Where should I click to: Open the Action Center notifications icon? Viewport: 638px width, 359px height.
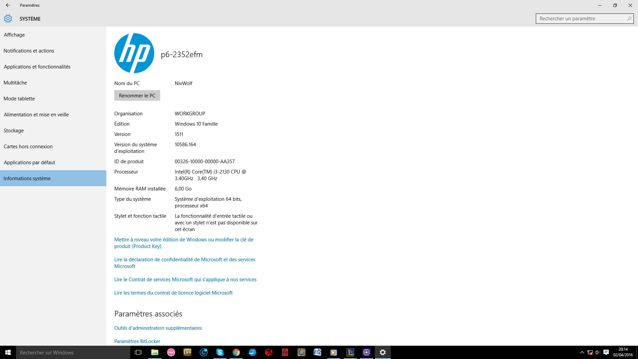click(x=606, y=352)
